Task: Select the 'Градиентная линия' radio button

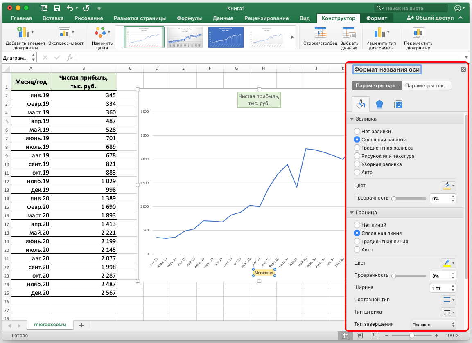Action: pos(357,241)
